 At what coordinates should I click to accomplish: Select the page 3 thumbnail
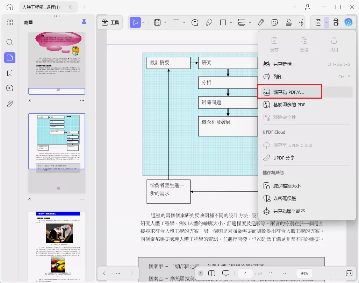[x=57, y=63]
